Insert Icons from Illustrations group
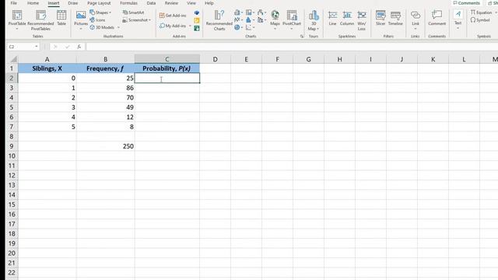This screenshot has height=280, width=498. click(x=97, y=19)
